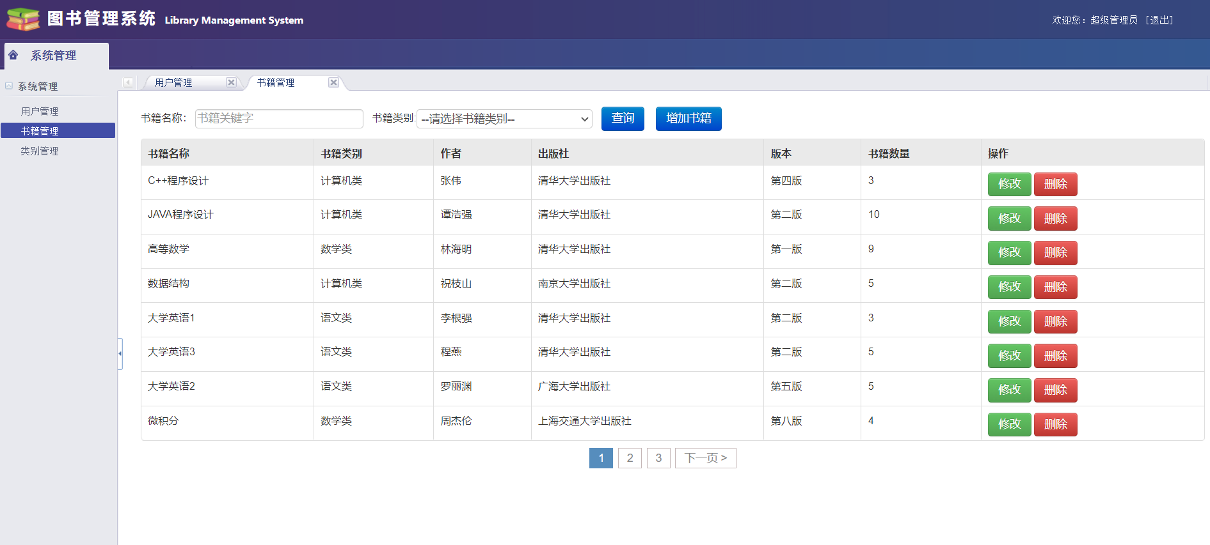Edit the 高等数学 book row
The height and width of the screenshot is (545, 1210).
(1010, 252)
